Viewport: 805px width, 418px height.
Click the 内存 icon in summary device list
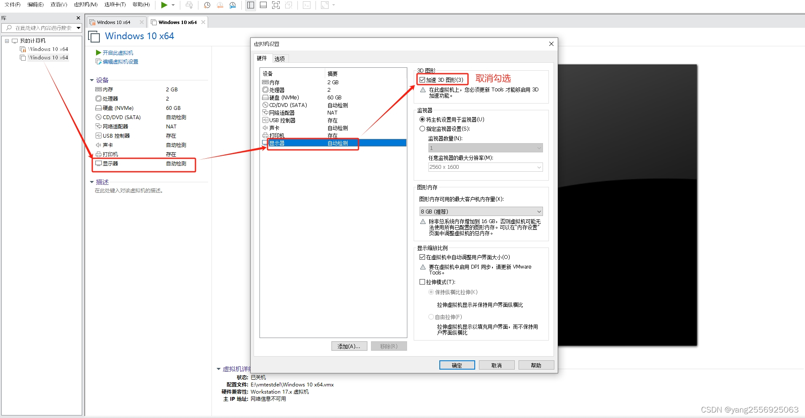click(99, 89)
